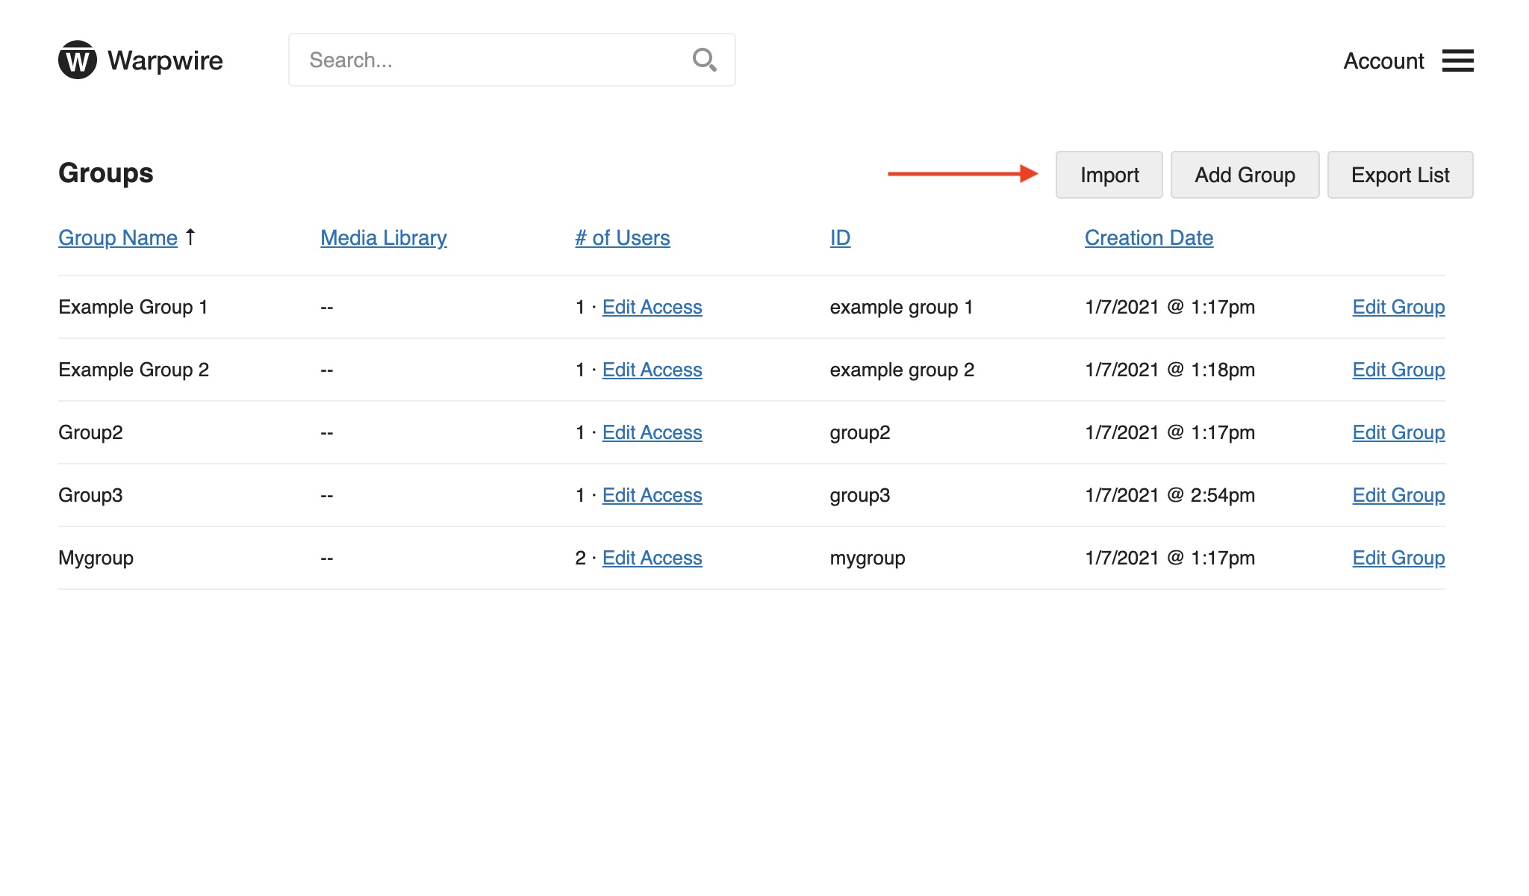1529x896 pixels.
Task: Open the Account hamburger menu icon
Action: pyautogui.click(x=1457, y=60)
